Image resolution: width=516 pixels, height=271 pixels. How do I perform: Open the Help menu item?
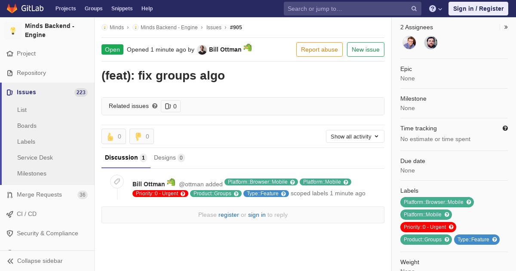147,9
